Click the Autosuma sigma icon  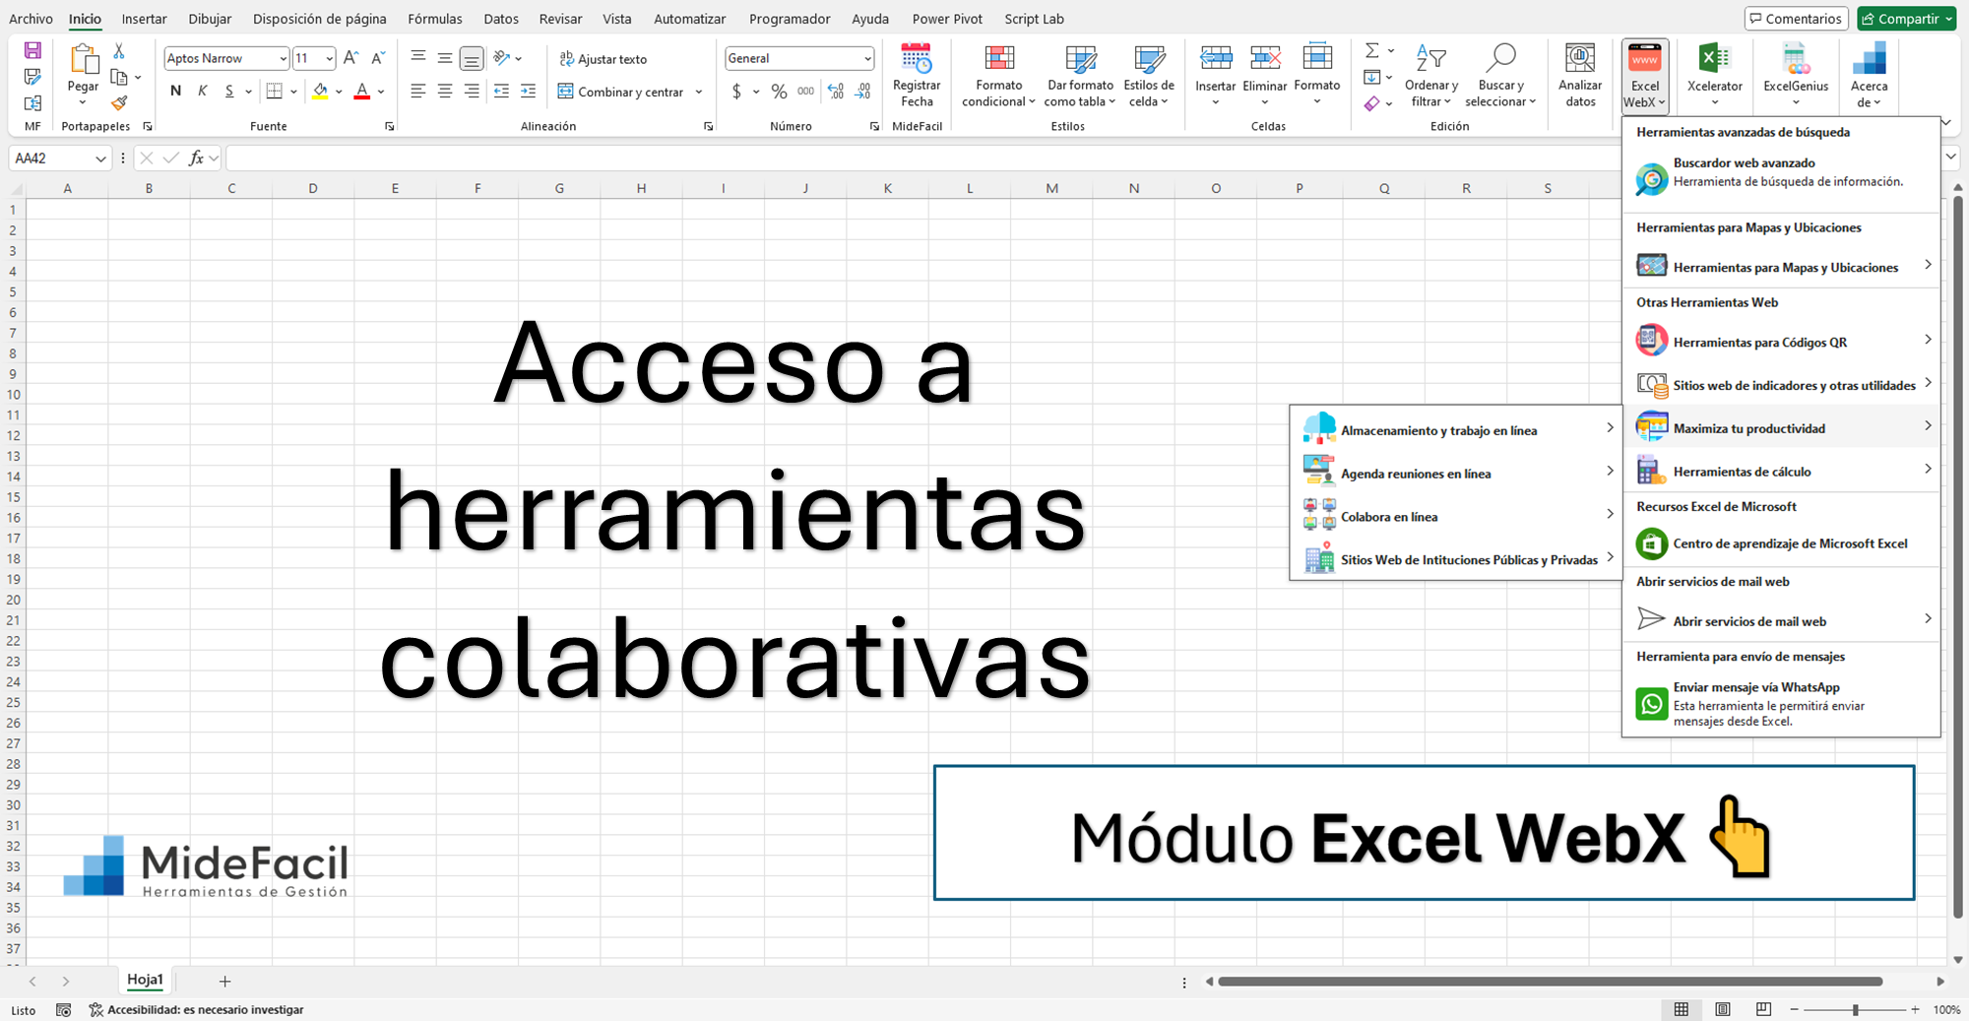(x=1371, y=51)
